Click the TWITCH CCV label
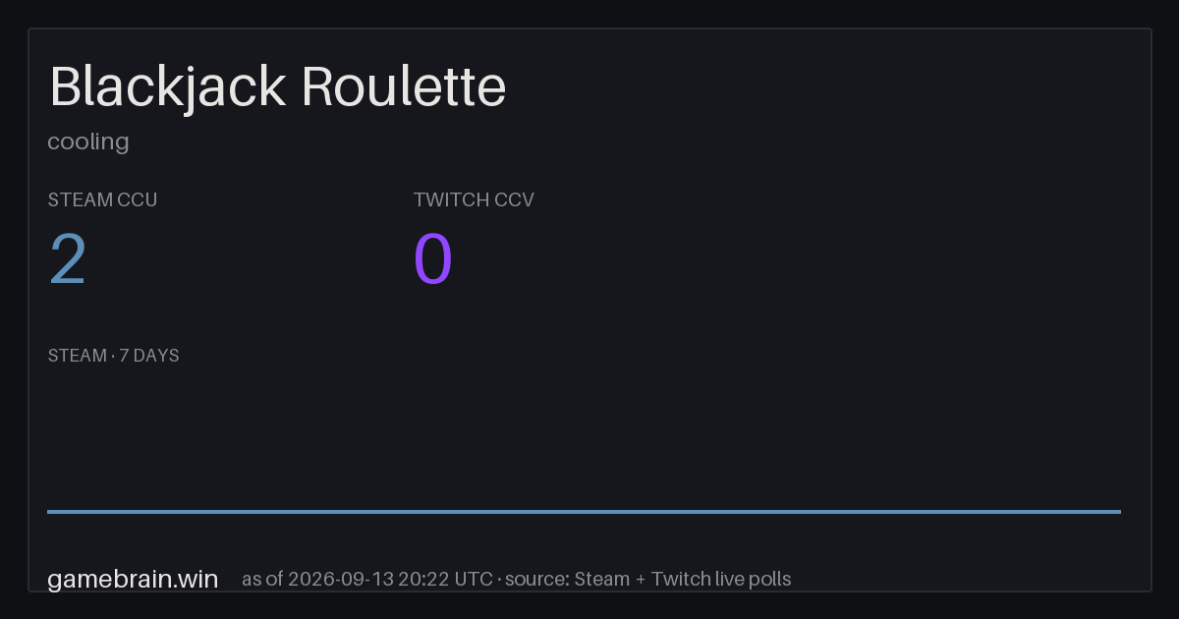Screen dimensions: 1179x619 point(474,199)
